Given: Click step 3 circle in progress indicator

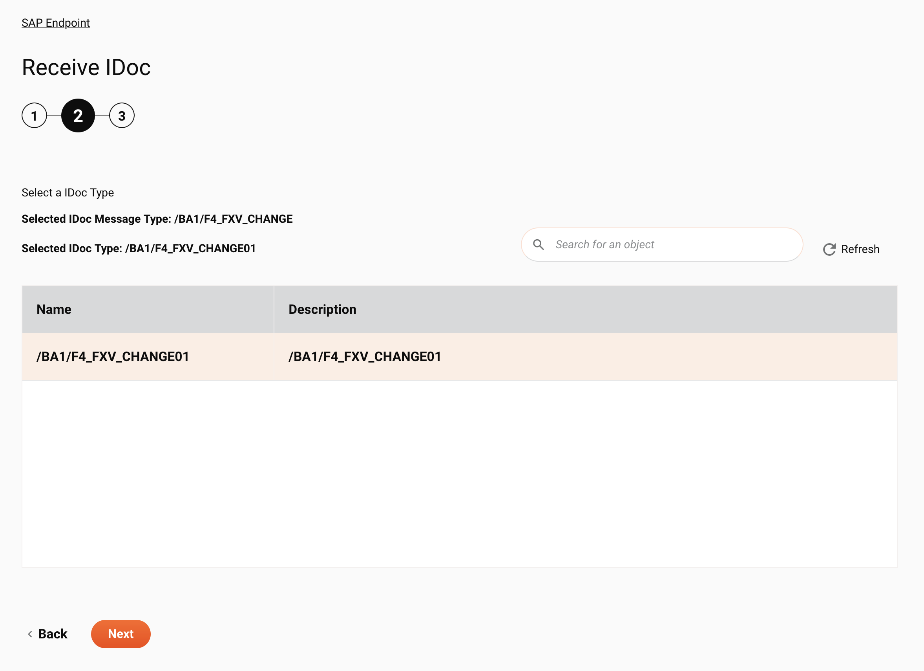Looking at the screenshot, I should pos(121,115).
